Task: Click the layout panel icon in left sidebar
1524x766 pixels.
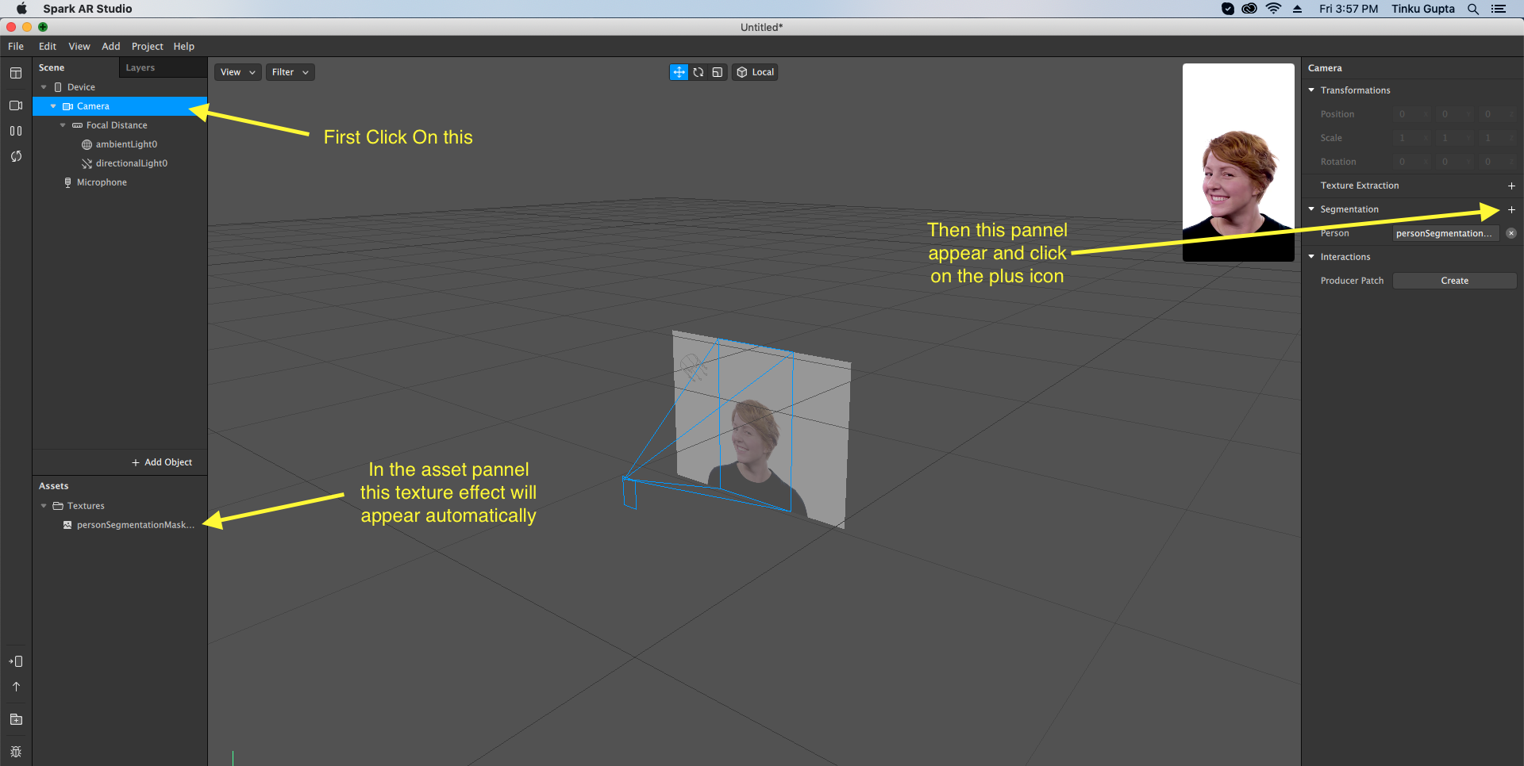Action: point(16,74)
